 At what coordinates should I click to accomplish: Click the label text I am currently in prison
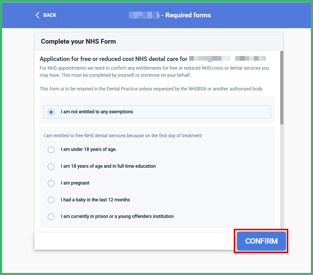tap(117, 216)
